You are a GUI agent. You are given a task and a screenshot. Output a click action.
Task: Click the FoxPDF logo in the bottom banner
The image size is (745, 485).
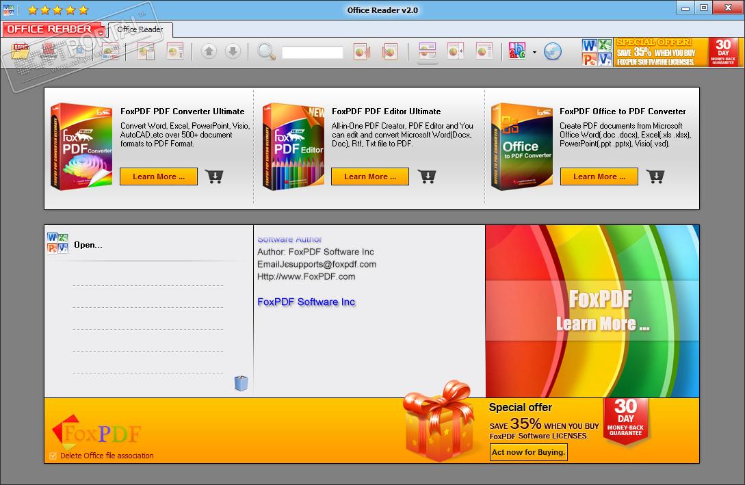pos(96,432)
